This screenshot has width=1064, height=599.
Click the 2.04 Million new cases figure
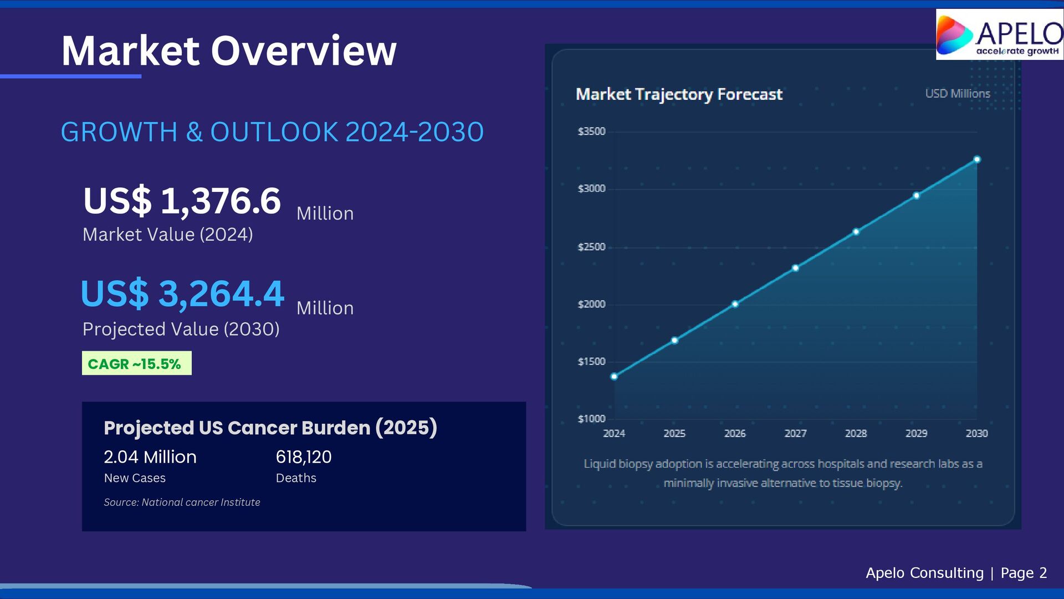coord(150,457)
